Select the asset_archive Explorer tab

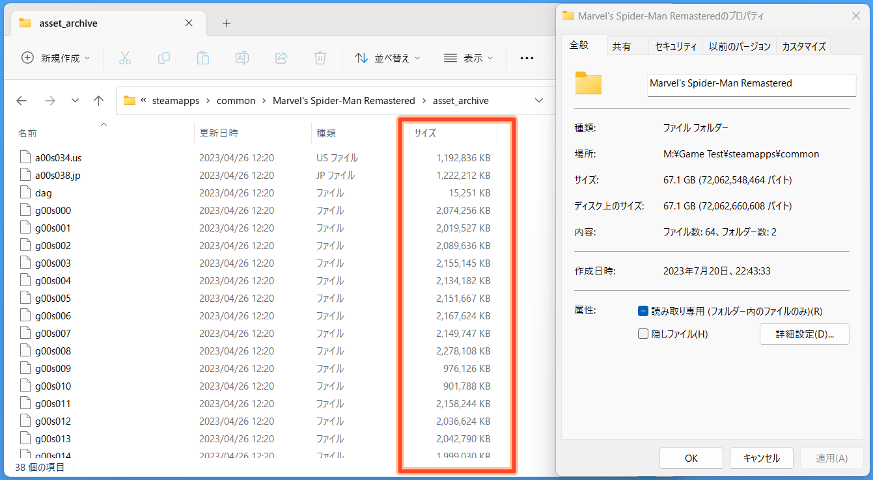(x=107, y=23)
